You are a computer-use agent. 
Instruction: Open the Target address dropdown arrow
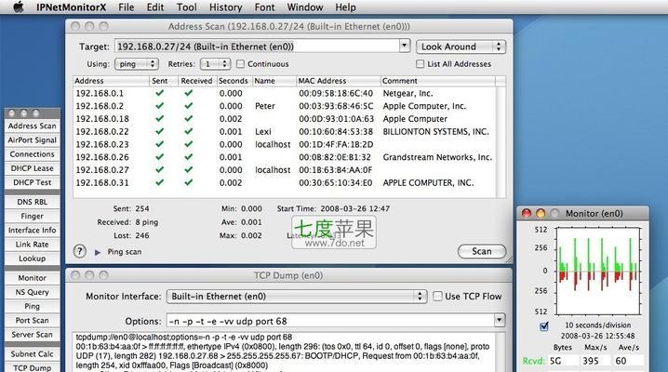(405, 46)
